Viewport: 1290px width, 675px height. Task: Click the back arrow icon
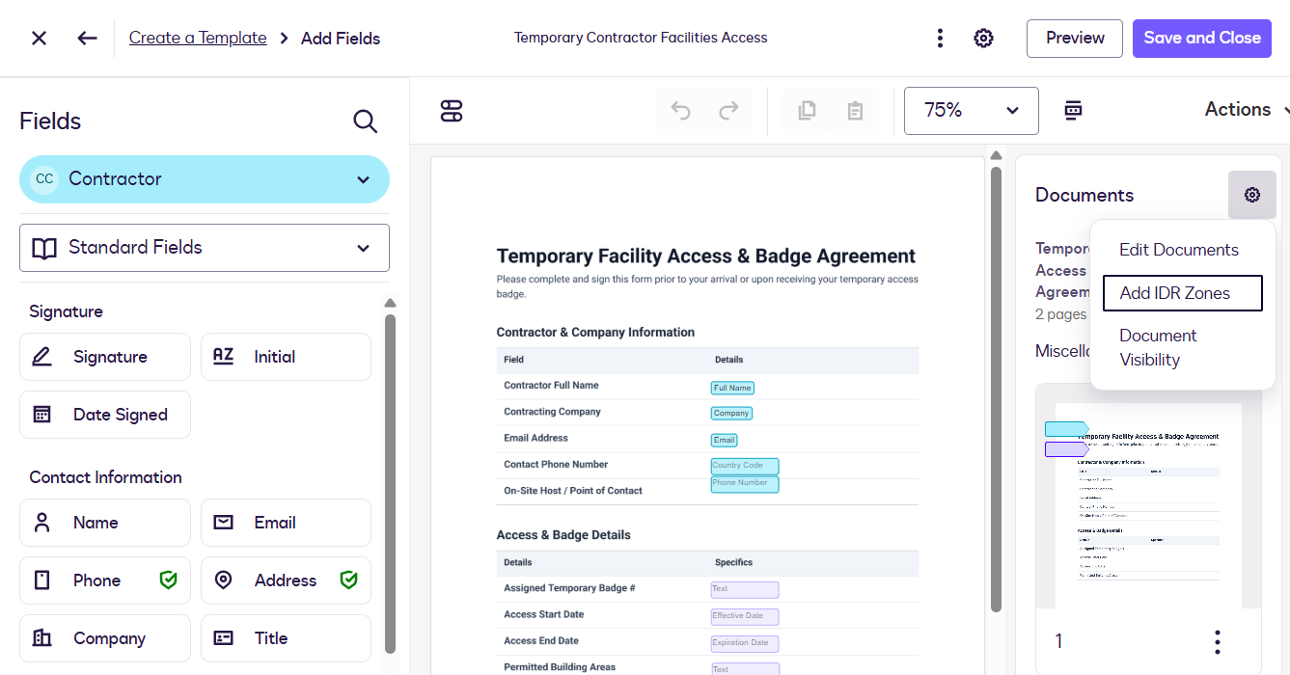(88, 39)
